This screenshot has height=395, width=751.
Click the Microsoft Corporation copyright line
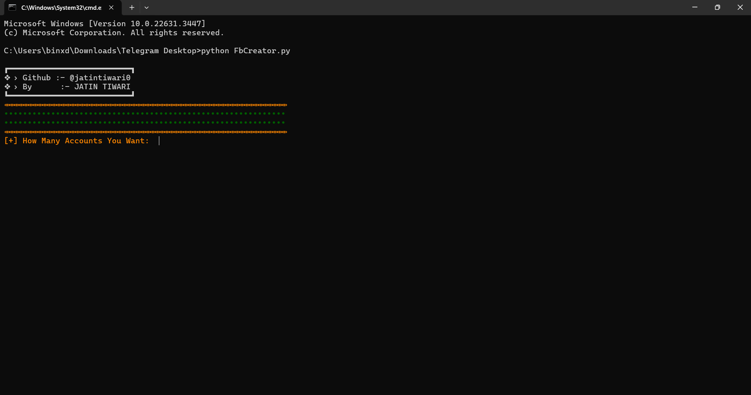(x=114, y=33)
